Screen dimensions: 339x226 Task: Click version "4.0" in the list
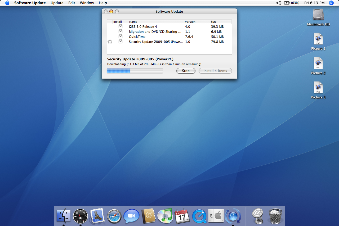pyautogui.click(x=188, y=27)
